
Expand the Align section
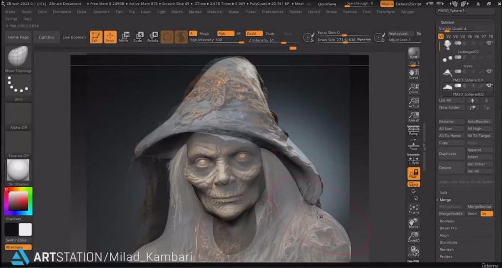tap(444, 235)
